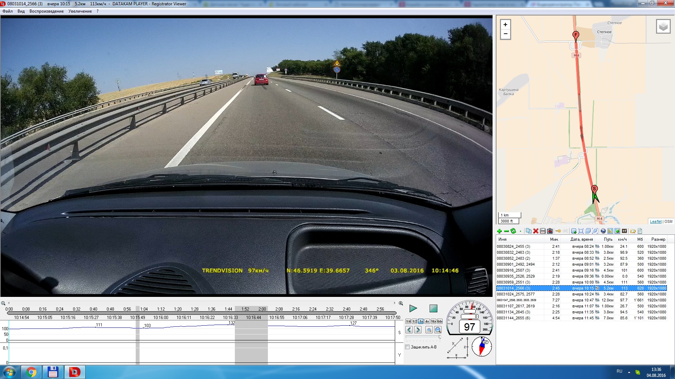Click the yellow key protect icon
This screenshot has height=379, width=675.
[x=558, y=231]
